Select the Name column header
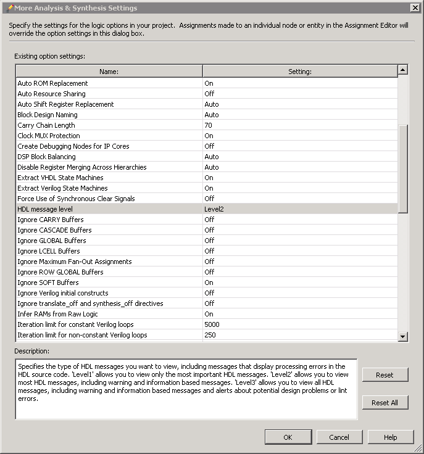The width and height of the screenshot is (424, 454). [109, 72]
